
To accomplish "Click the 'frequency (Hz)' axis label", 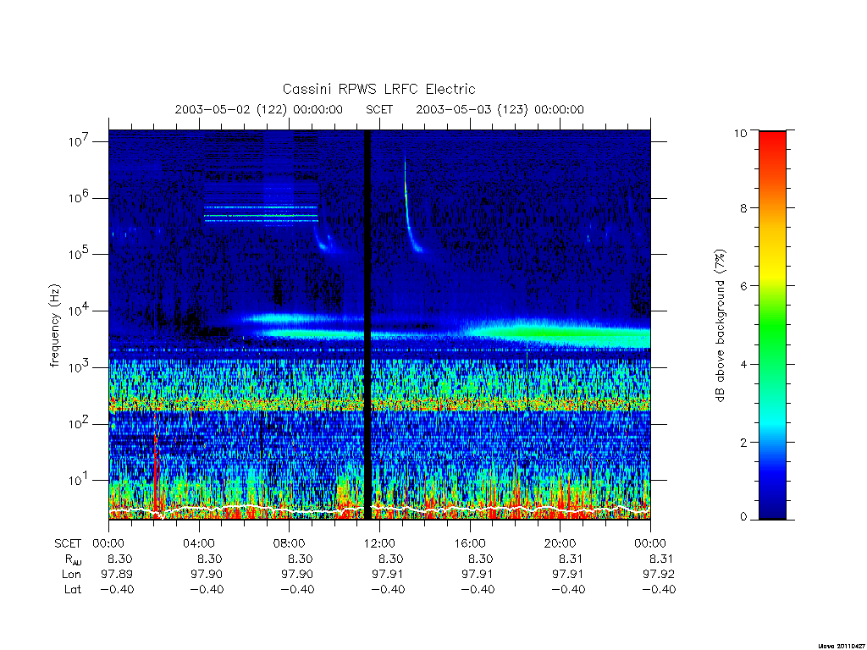I will click(54, 326).
